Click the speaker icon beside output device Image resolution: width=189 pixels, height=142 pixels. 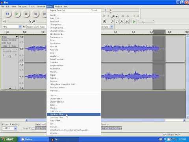24,27
